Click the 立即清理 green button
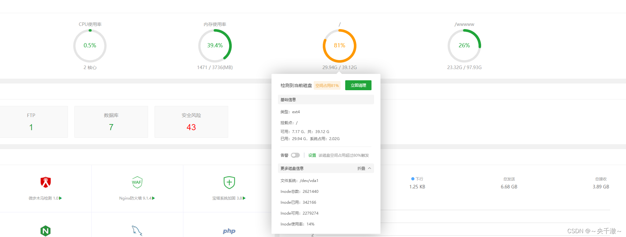 click(358, 85)
